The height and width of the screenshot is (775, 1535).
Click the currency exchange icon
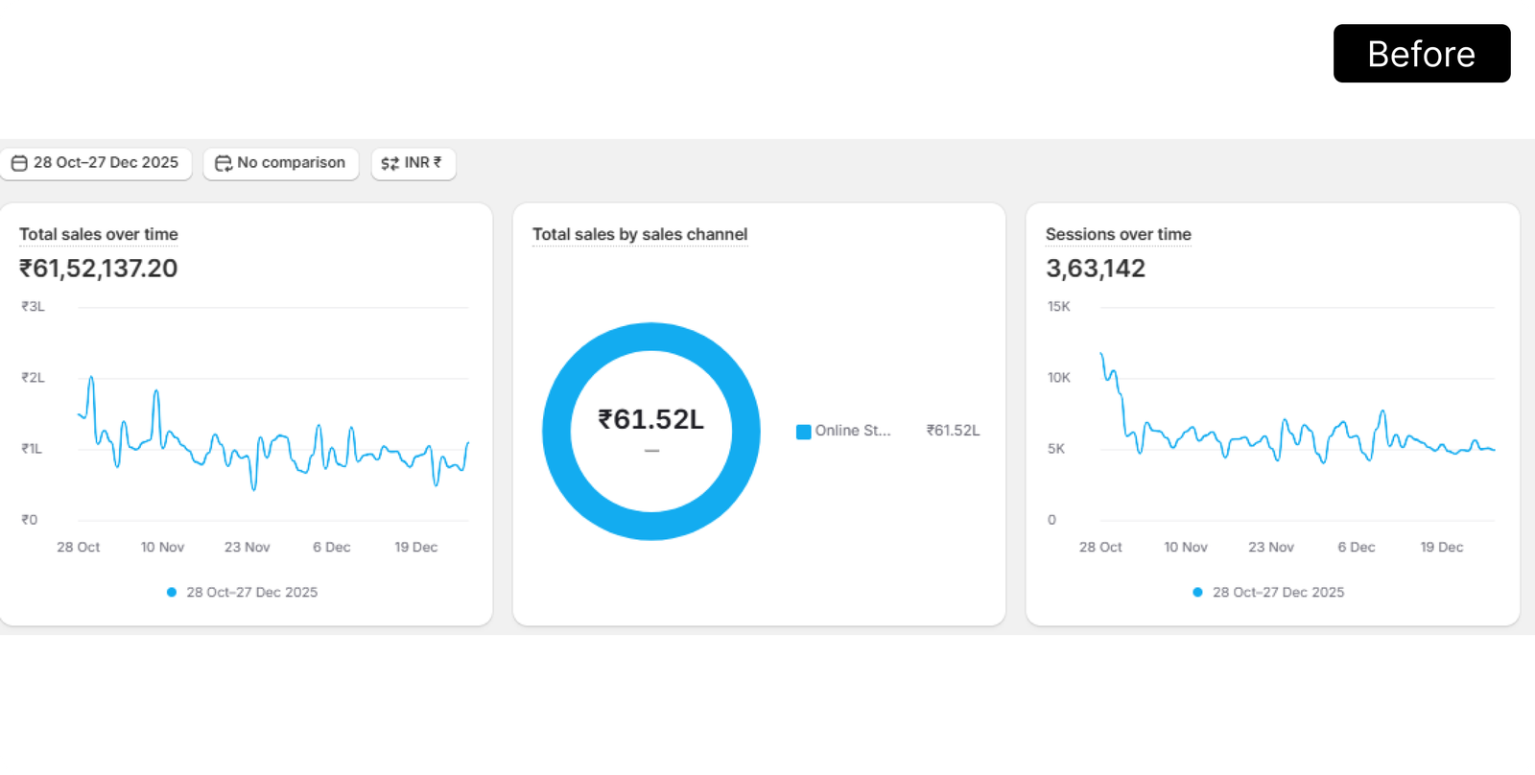click(390, 163)
